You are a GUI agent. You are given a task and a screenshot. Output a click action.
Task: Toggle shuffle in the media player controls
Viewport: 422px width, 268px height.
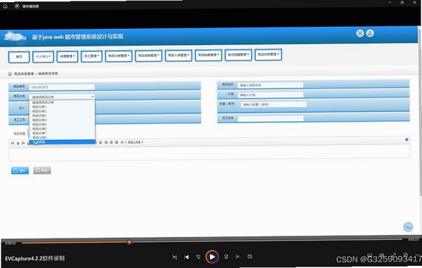[174, 257]
